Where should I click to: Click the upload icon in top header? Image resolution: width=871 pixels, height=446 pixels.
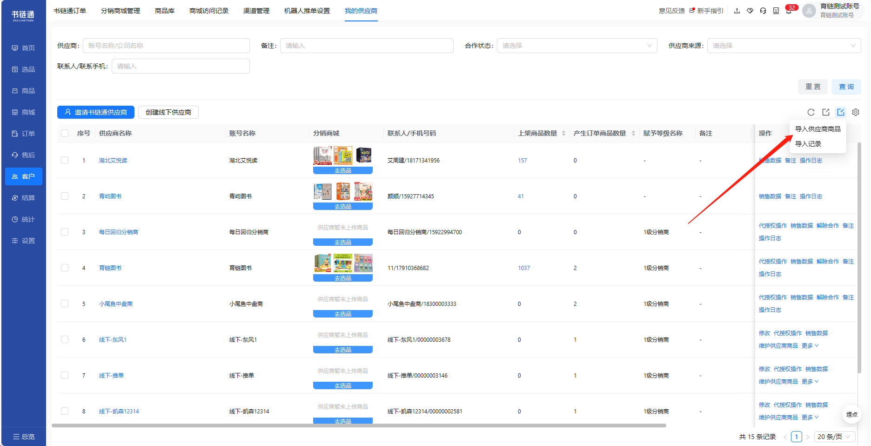click(737, 11)
